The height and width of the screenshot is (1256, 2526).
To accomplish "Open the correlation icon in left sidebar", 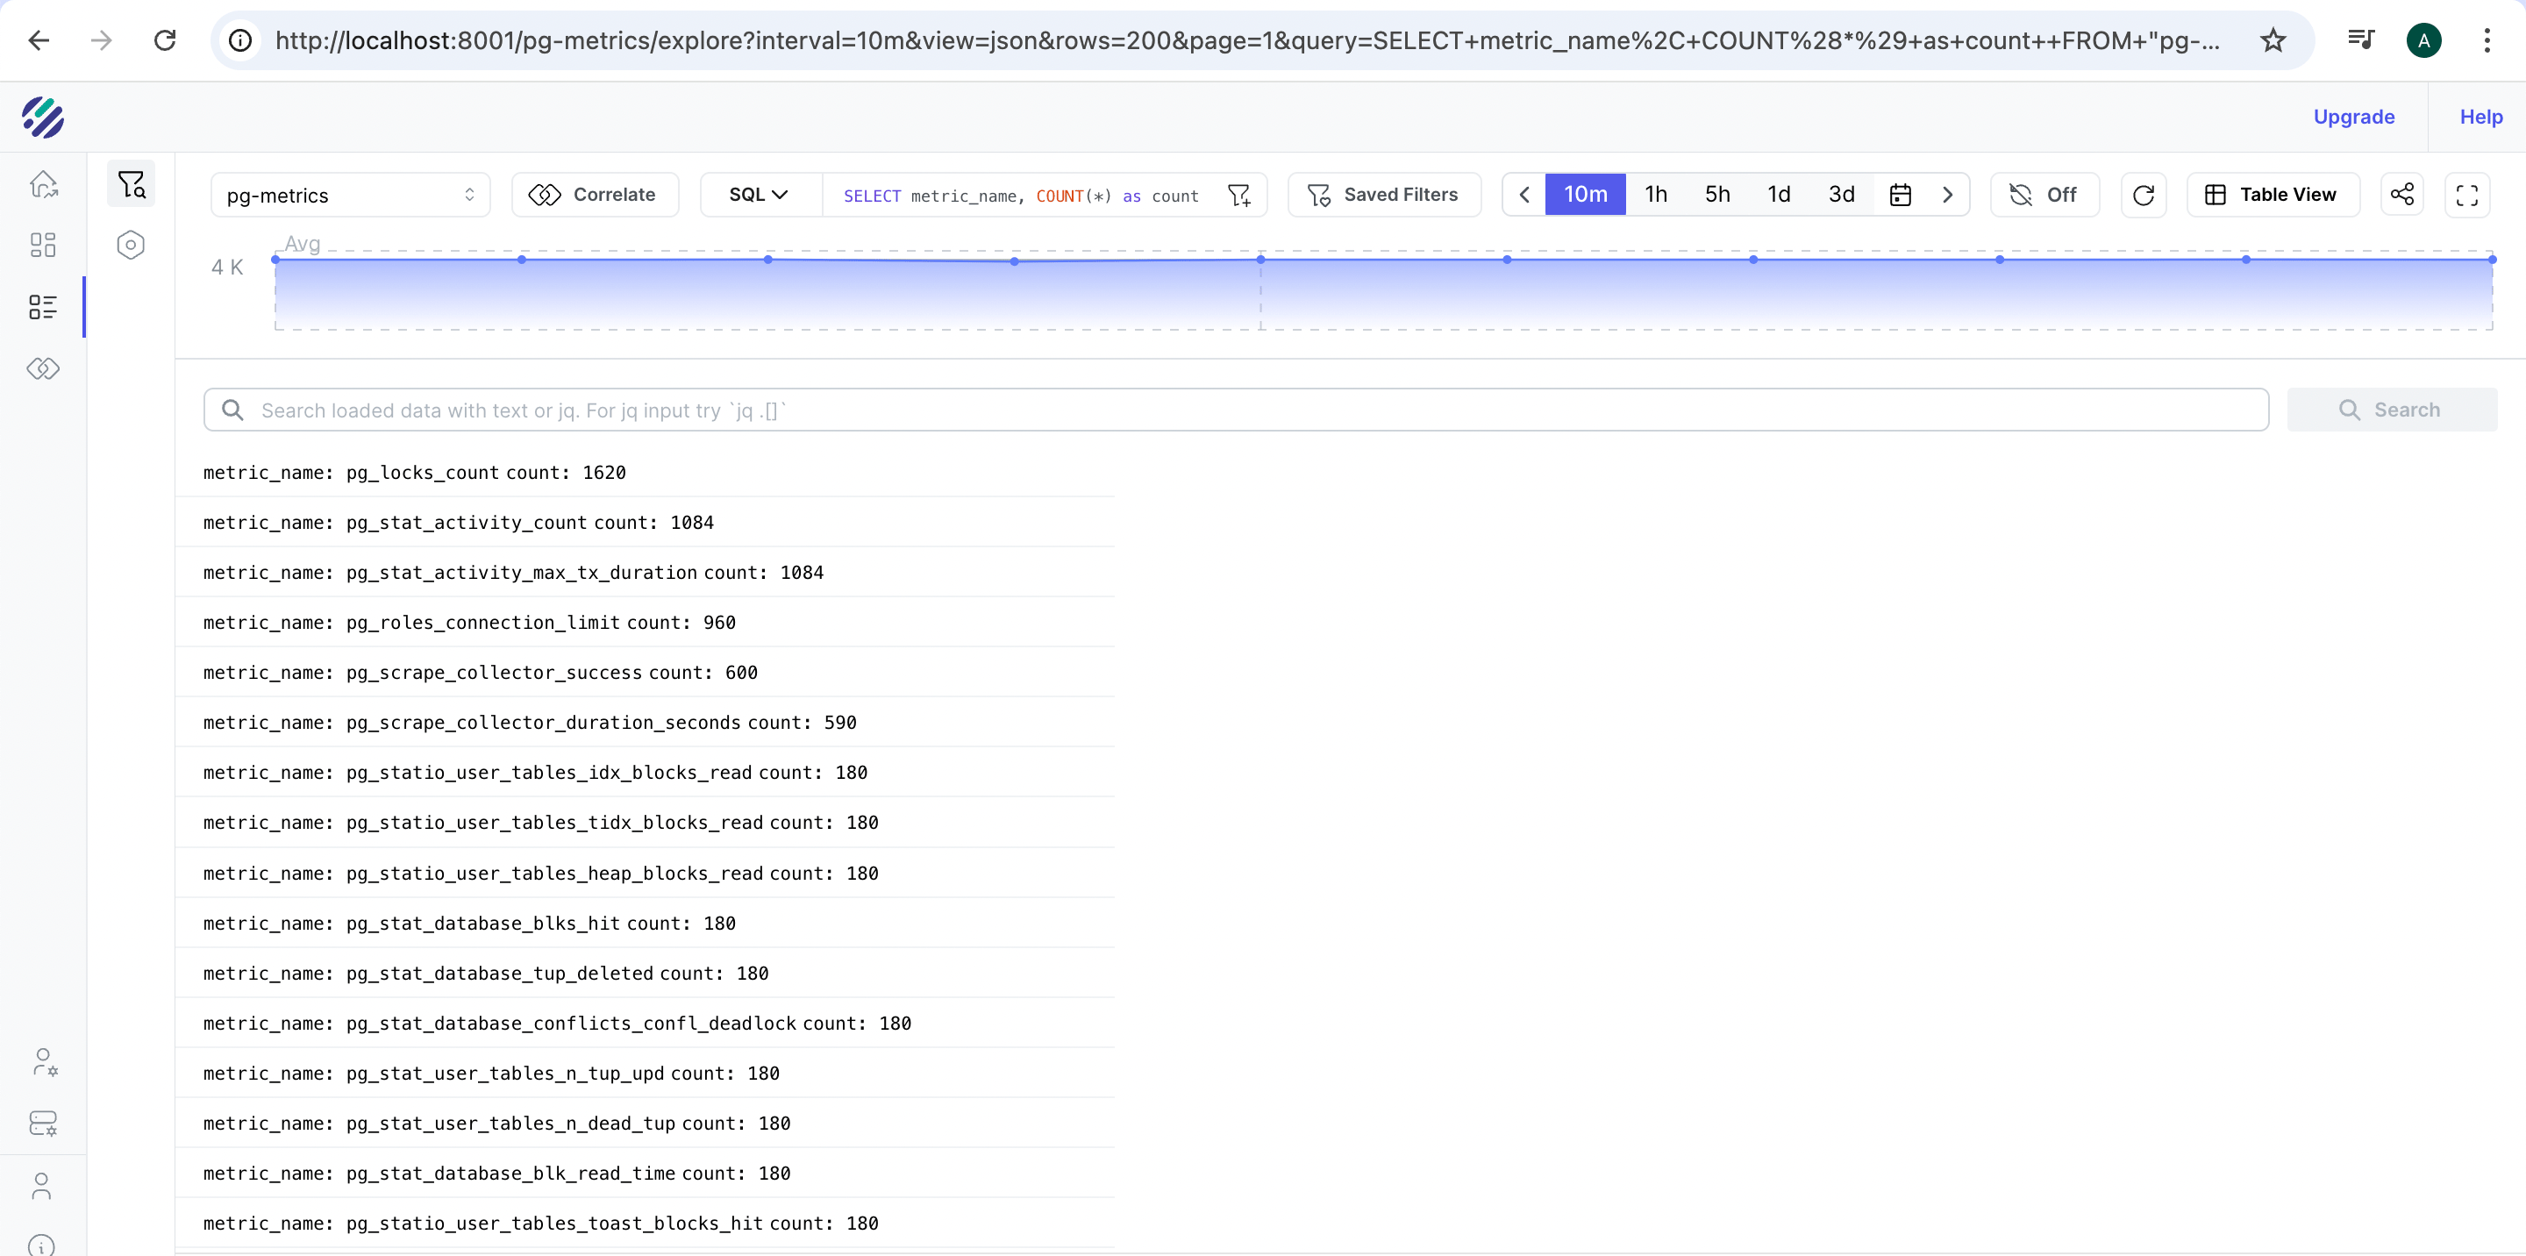I will click(42, 368).
